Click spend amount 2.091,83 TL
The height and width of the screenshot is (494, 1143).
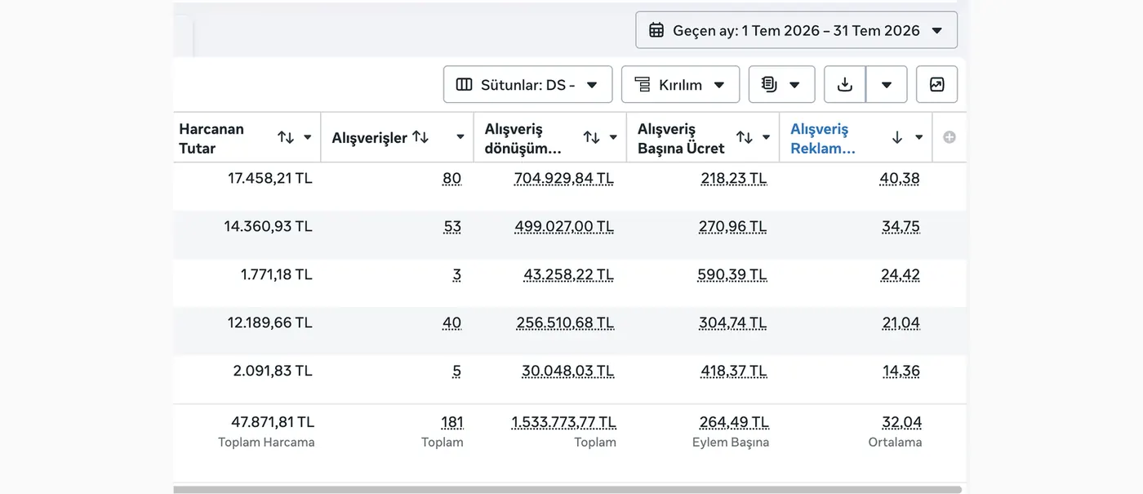coord(273,371)
